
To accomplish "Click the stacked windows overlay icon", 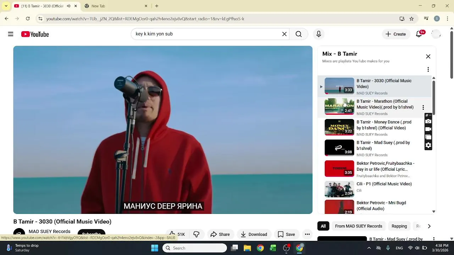I will (x=428, y=137).
